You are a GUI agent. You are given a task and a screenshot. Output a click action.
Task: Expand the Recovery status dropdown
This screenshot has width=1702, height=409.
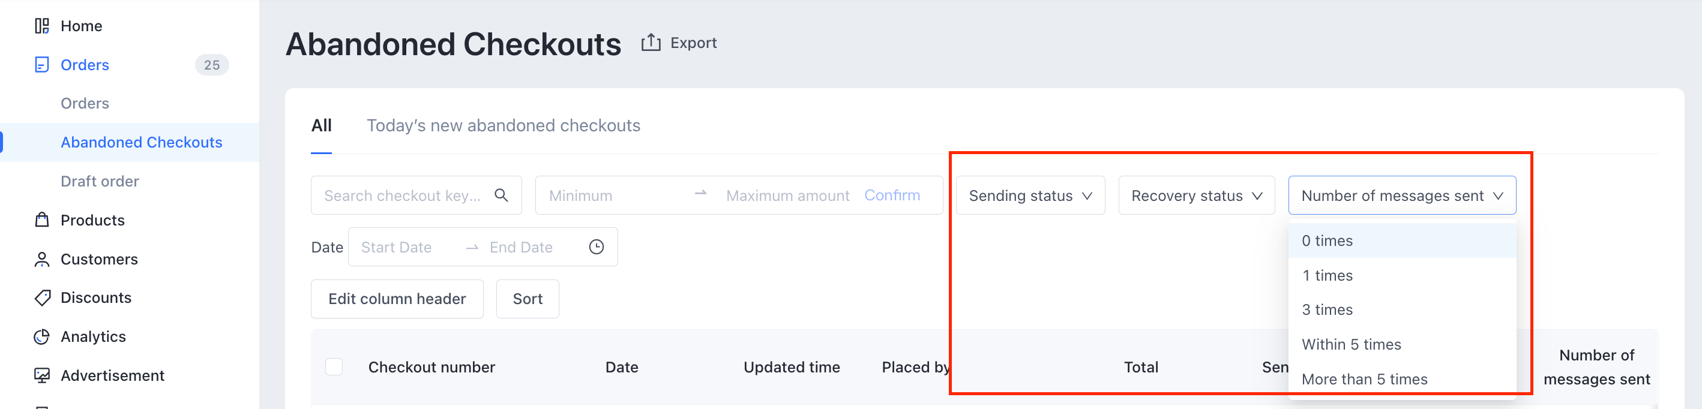tap(1196, 196)
